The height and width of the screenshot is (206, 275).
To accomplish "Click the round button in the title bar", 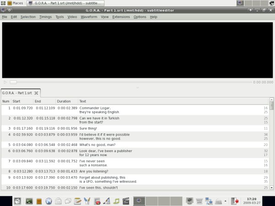I will (9, 10).
